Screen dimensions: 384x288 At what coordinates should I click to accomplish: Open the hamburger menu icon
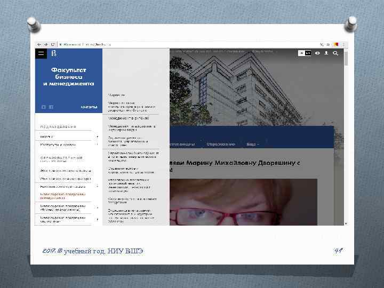[x=41, y=53]
